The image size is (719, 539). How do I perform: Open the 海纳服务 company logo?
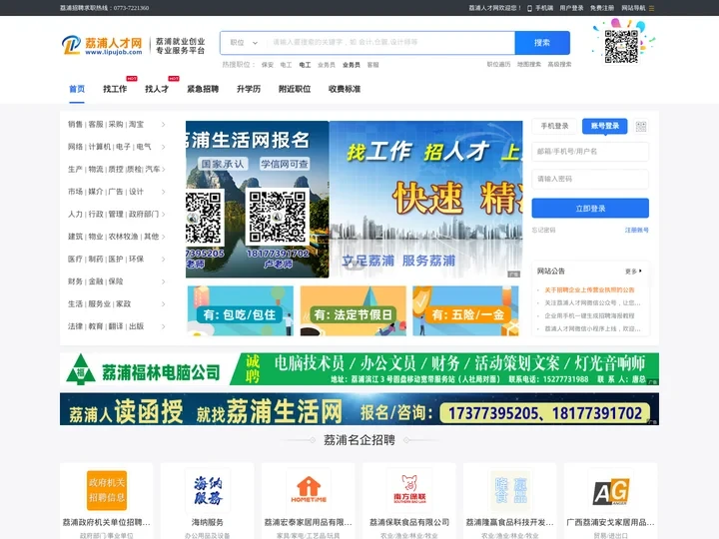[x=208, y=490]
